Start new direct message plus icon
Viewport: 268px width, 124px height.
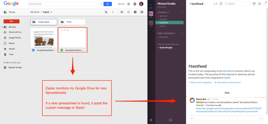coord(182,33)
